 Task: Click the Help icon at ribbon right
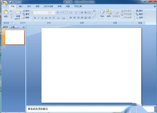154,6
